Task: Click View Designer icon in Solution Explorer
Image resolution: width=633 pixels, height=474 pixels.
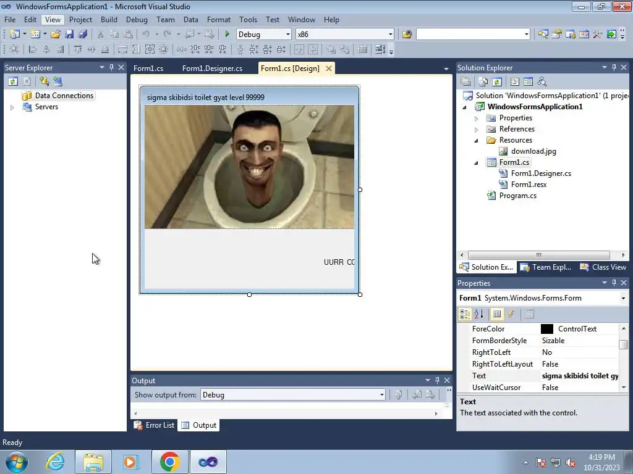Action: coord(528,82)
